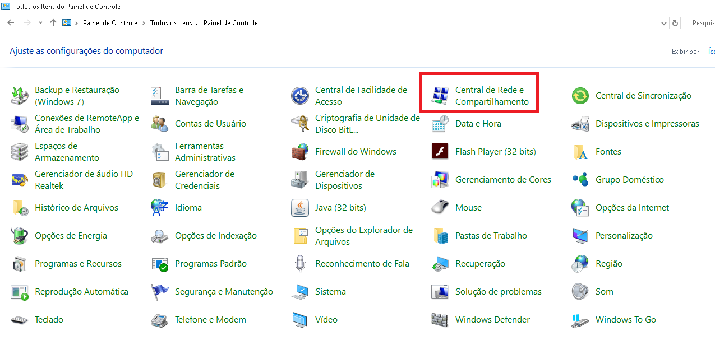Click the control panel icon in address bar

[67, 23]
